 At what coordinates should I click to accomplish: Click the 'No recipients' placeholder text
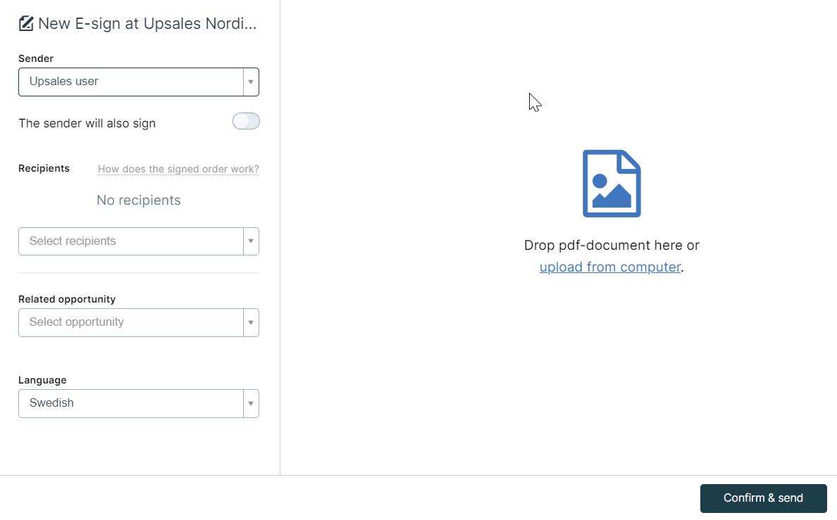coord(139,200)
